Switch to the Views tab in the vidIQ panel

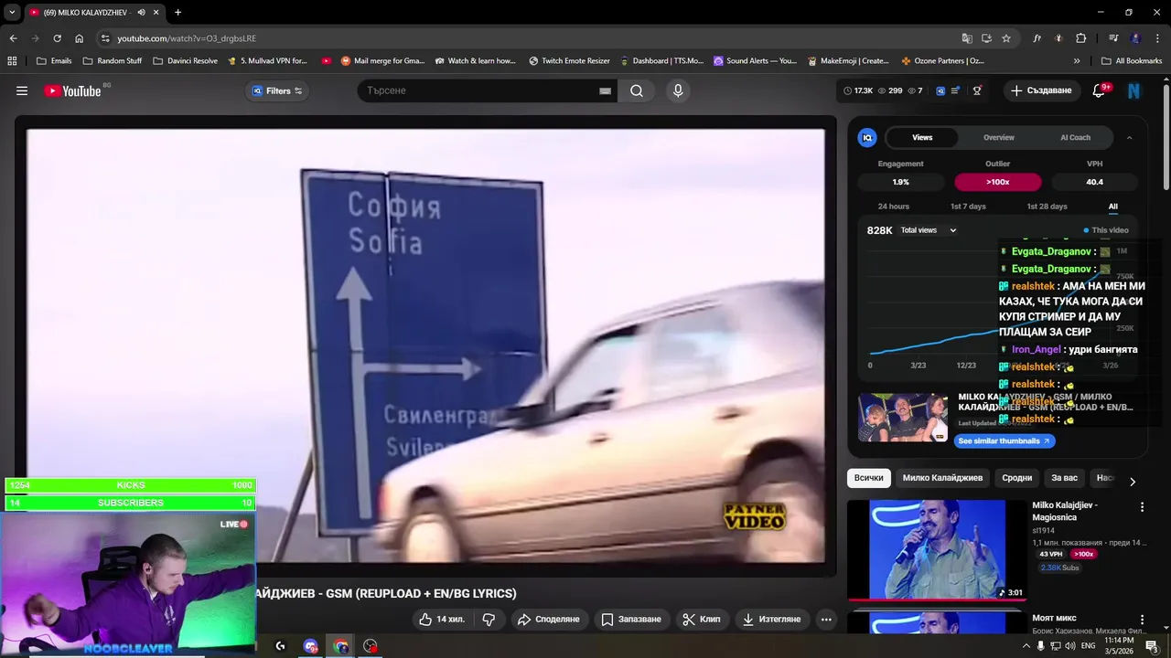(x=922, y=137)
